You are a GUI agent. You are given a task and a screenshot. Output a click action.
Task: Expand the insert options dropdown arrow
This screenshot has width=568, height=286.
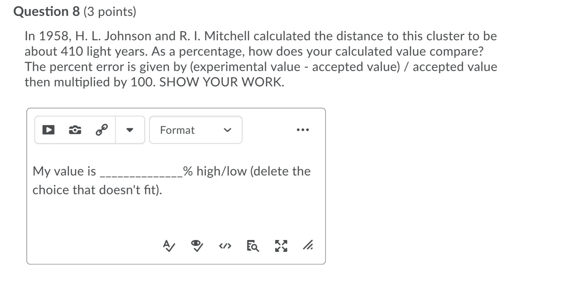pyautogui.click(x=130, y=130)
